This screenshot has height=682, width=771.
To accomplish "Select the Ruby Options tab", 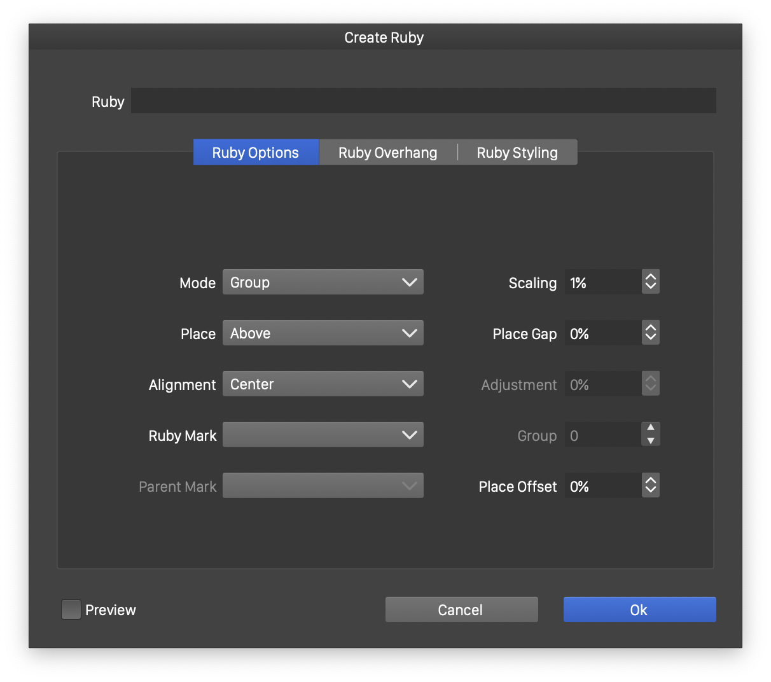I will [x=256, y=153].
